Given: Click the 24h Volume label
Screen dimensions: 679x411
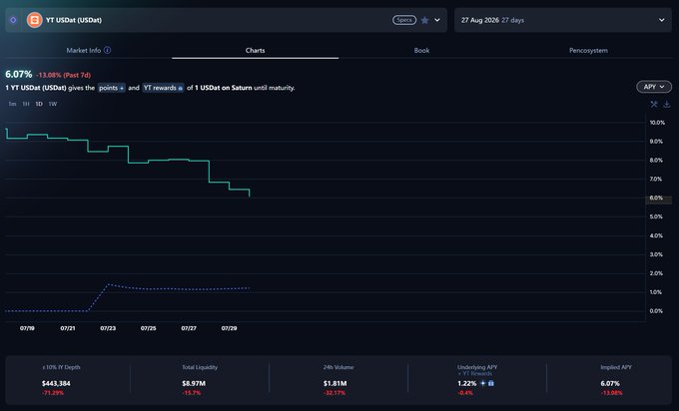Looking at the screenshot, I should pyautogui.click(x=339, y=367).
